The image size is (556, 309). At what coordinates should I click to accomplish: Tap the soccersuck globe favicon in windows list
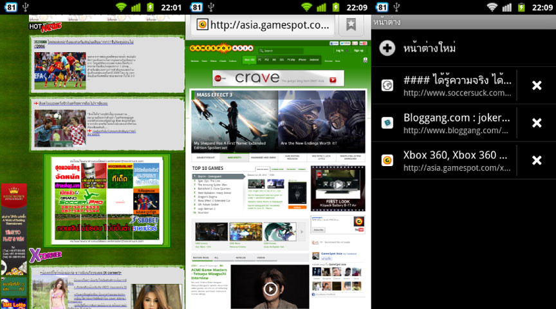pyautogui.click(x=387, y=85)
